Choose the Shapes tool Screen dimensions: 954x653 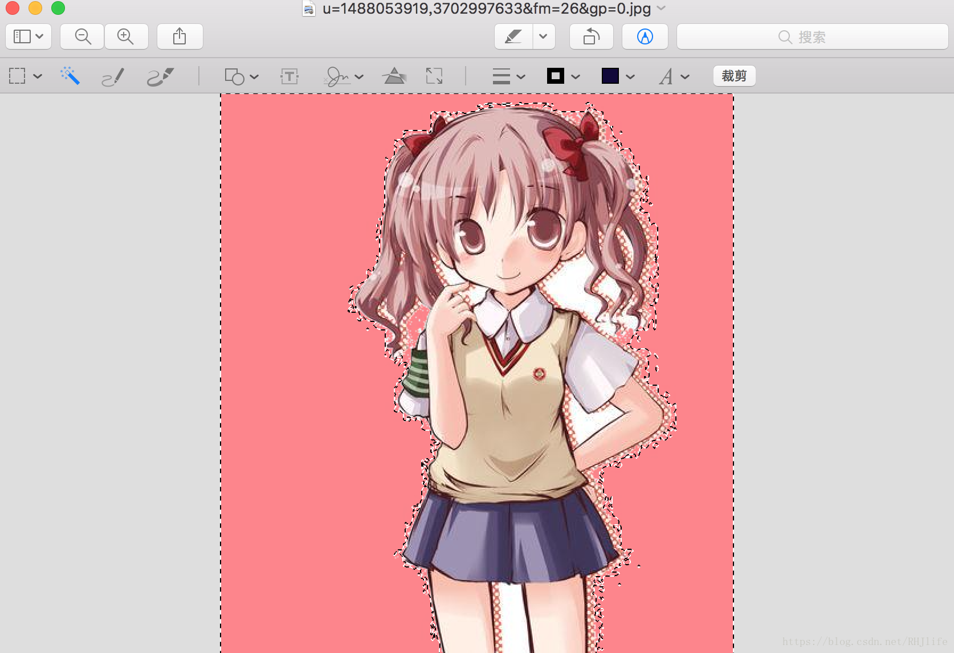point(234,76)
